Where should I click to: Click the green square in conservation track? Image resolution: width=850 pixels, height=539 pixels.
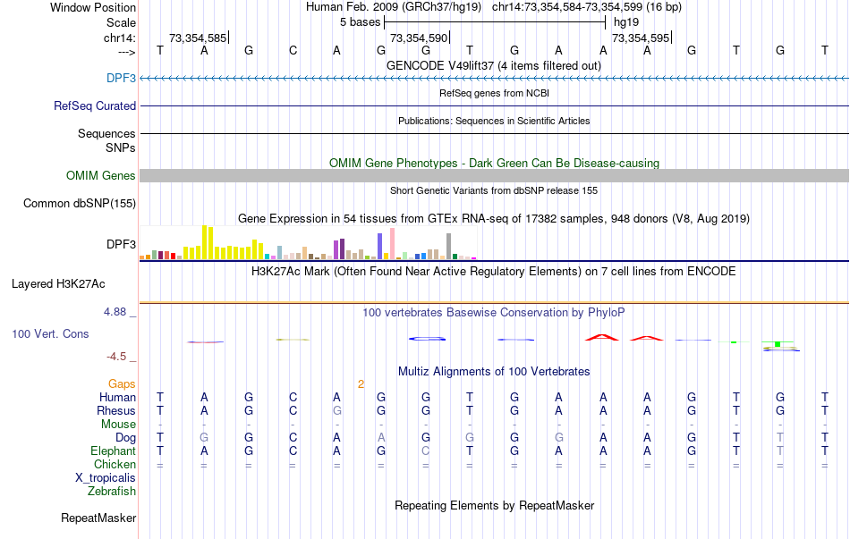click(778, 344)
